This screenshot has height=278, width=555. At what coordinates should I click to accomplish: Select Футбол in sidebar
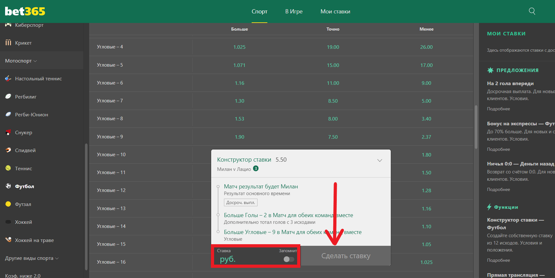25,186
